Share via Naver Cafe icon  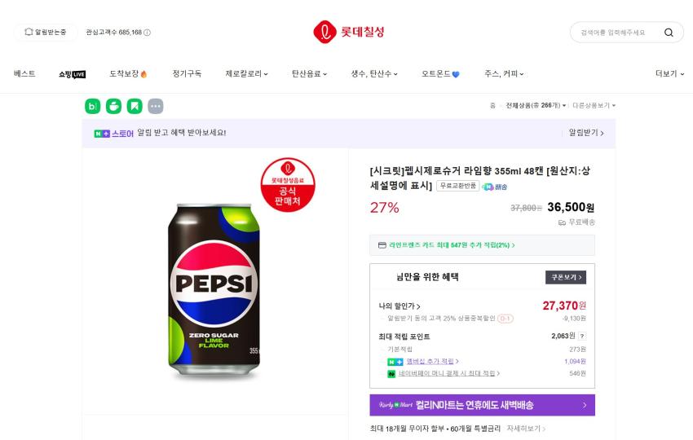(x=114, y=106)
